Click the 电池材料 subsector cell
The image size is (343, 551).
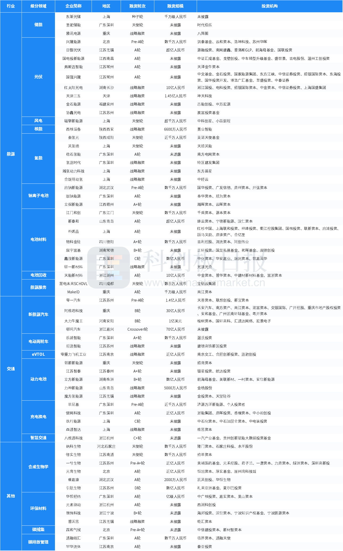point(38,240)
